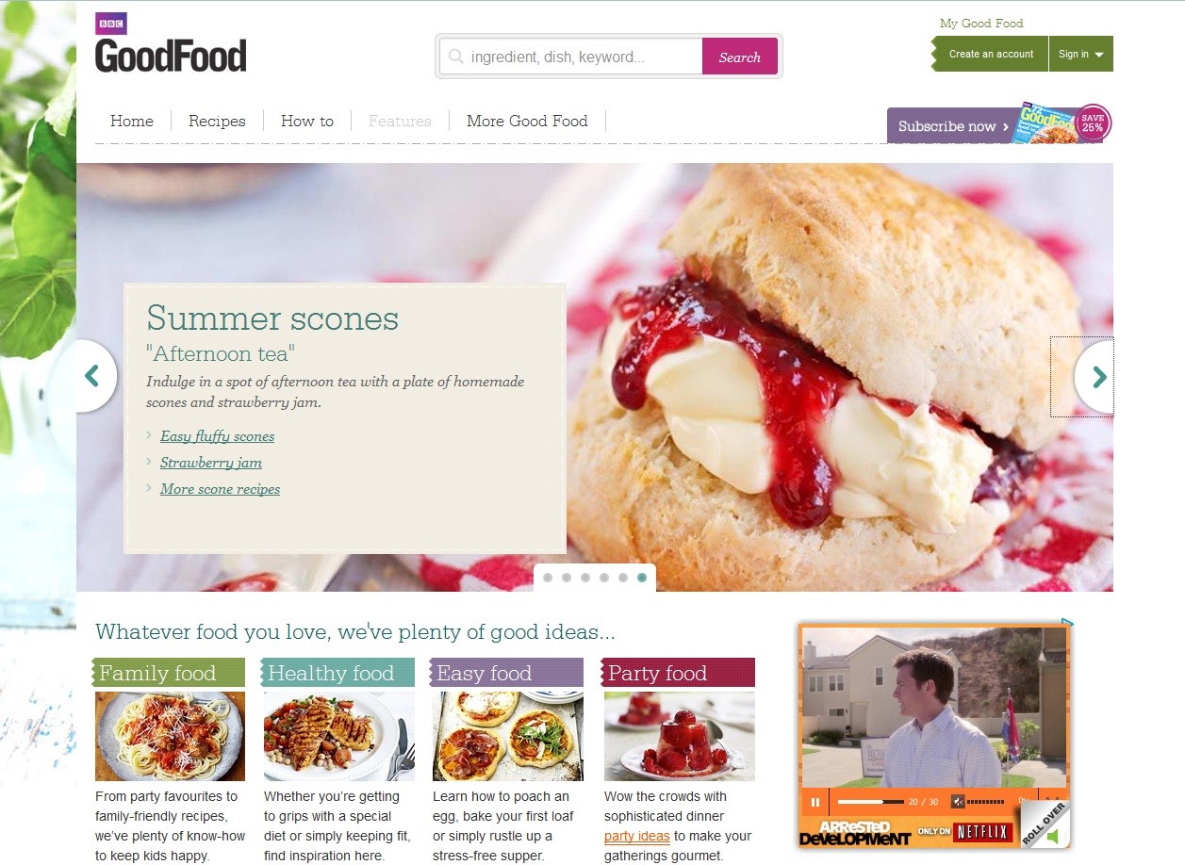Click the Roll Over speaker corner

pyautogui.click(x=1045, y=824)
